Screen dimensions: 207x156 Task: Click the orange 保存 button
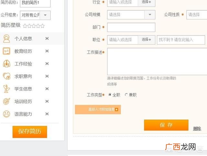166,125
